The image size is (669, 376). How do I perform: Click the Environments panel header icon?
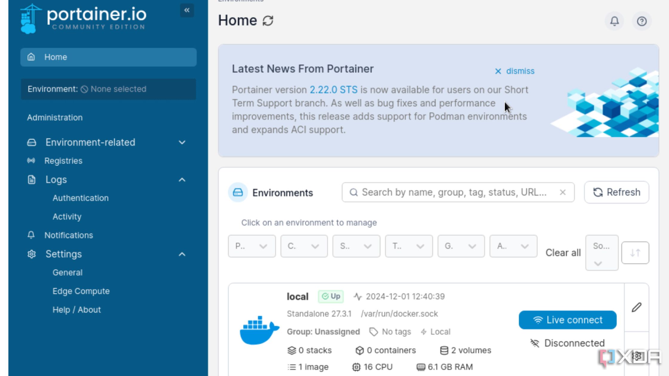click(x=238, y=192)
